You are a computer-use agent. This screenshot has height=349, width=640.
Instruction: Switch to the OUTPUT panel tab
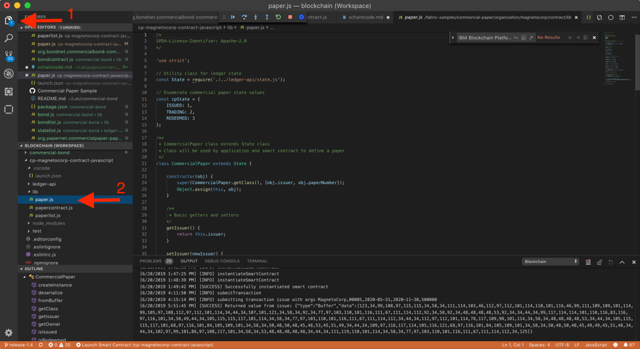point(189,261)
